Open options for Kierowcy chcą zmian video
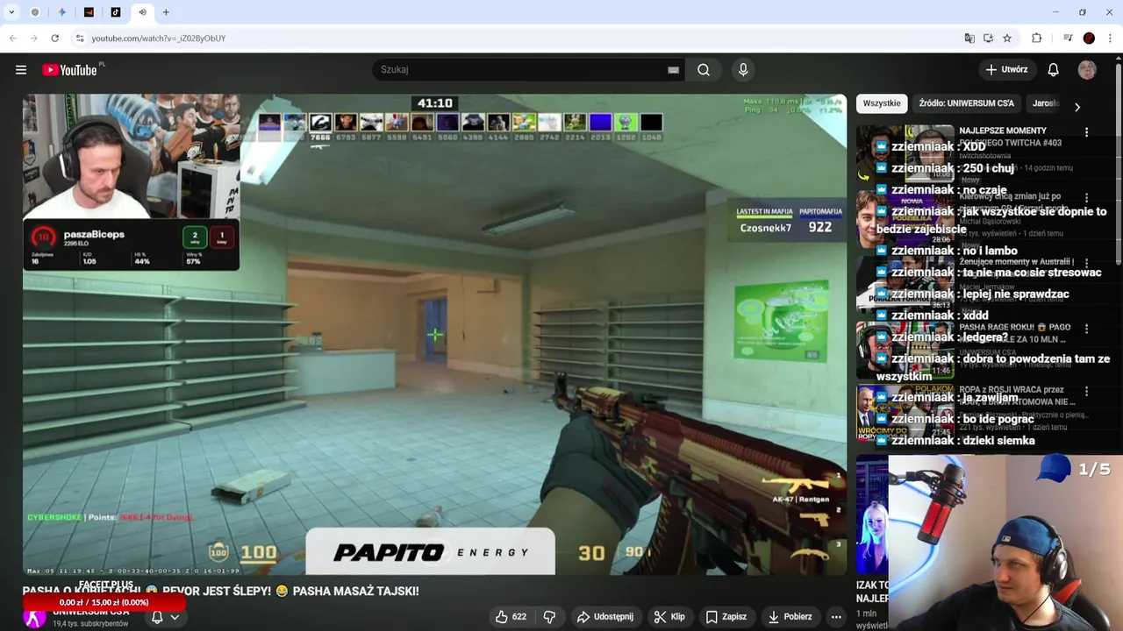 click(x=1087, y=198)
